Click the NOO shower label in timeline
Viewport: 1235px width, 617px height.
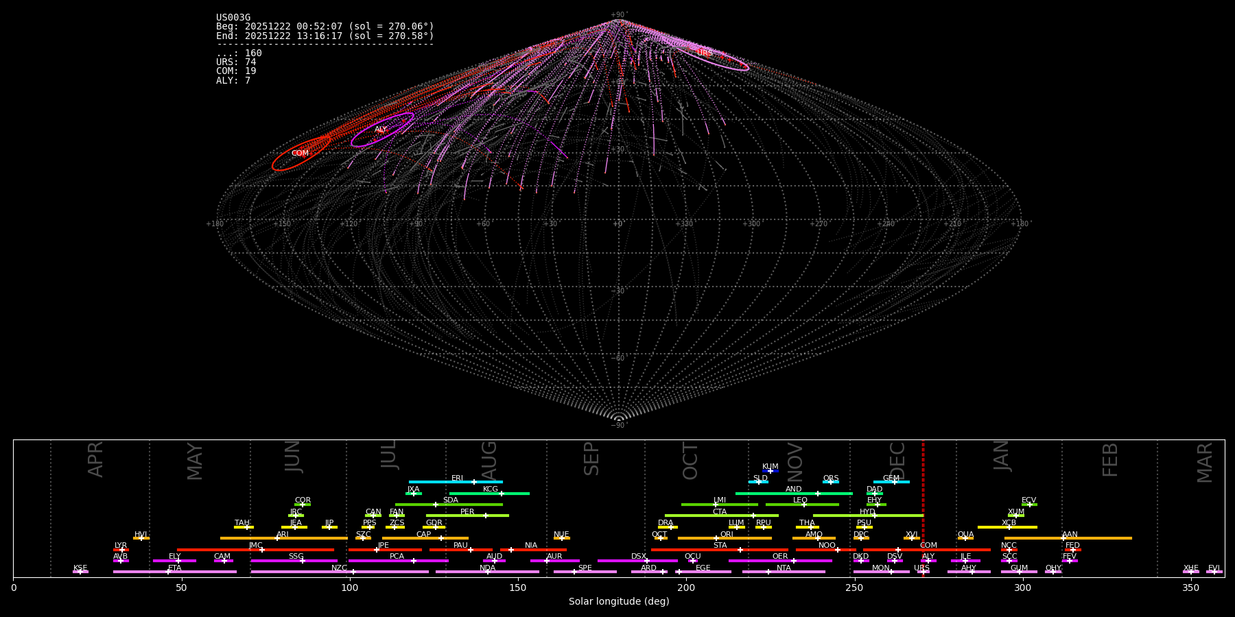[x=827, y=546]
